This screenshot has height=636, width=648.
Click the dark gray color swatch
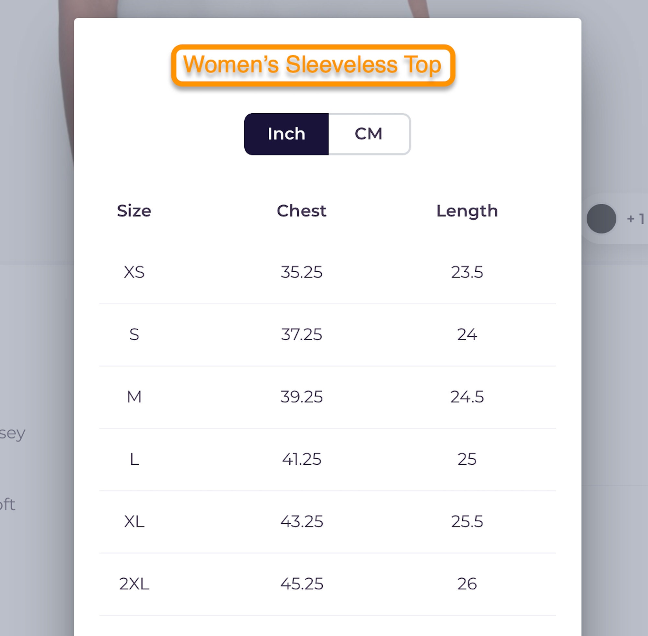[601, 219]
